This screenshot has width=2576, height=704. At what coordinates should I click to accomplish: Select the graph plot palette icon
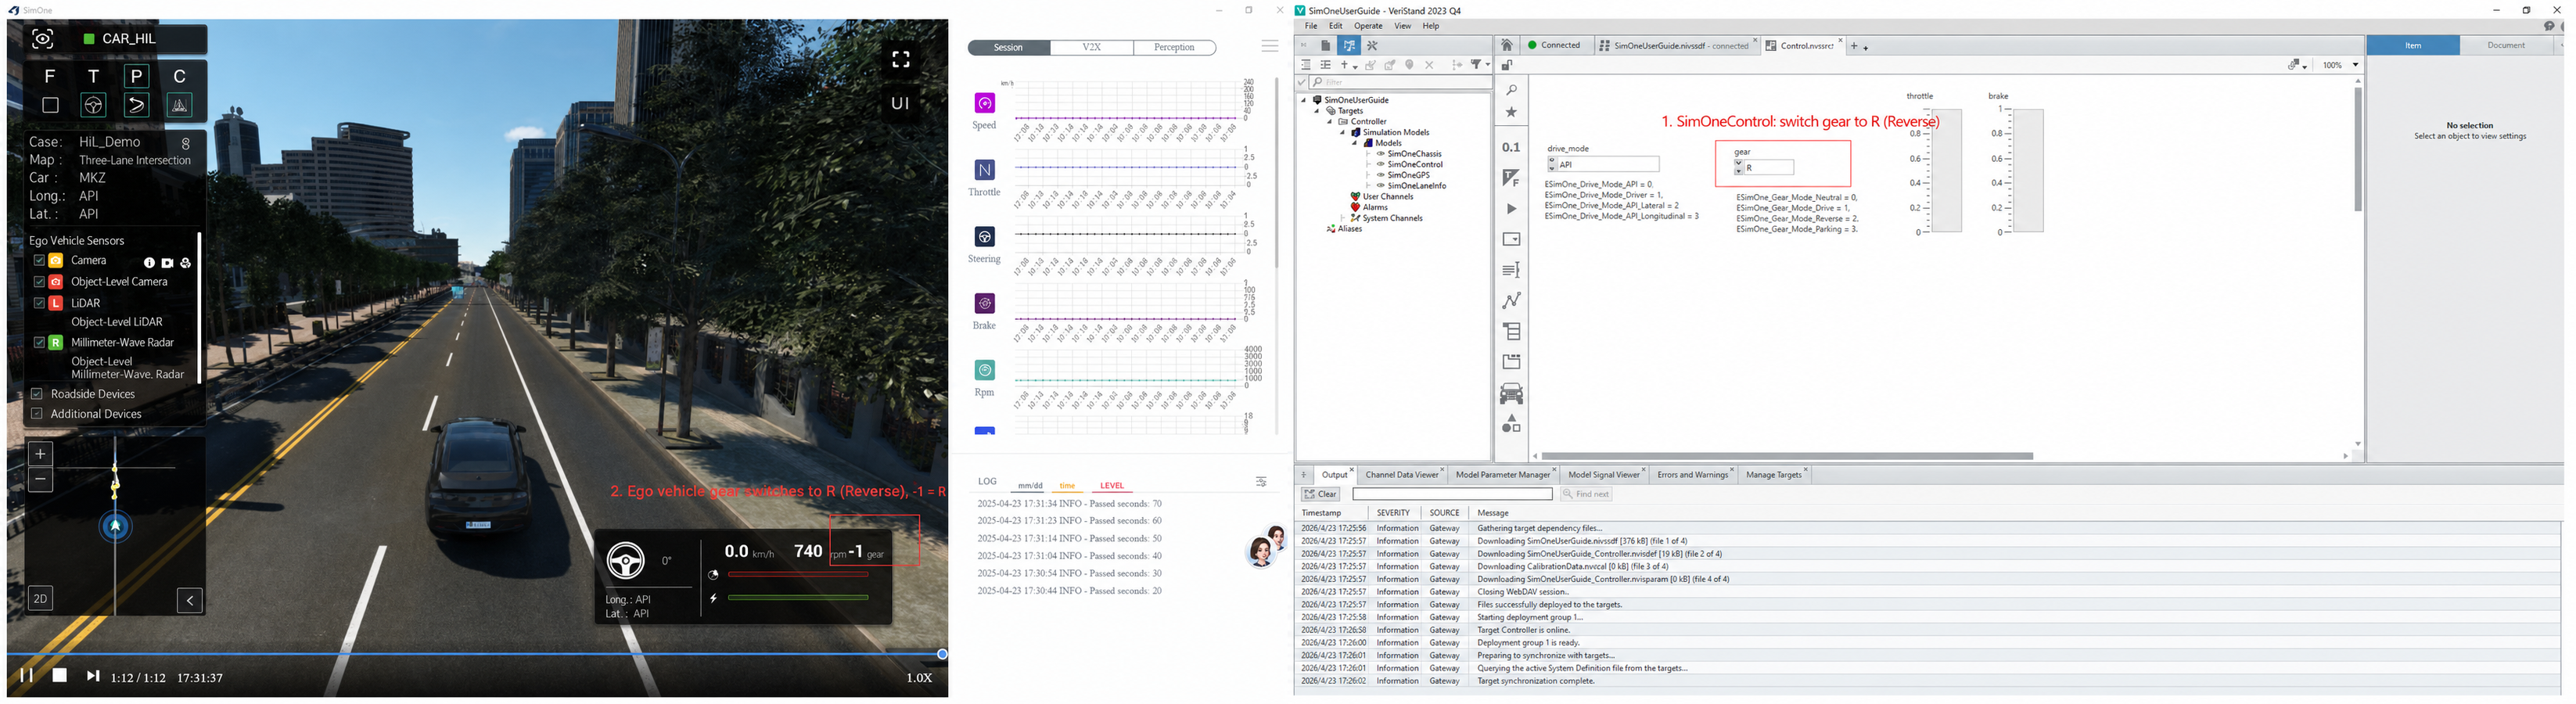click(1511, 301)
